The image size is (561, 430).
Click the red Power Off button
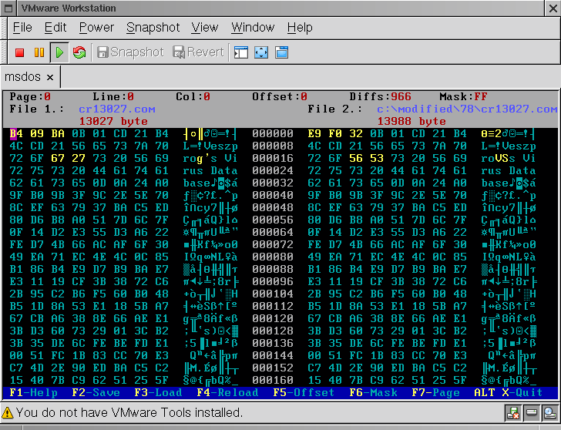(x=20, y=52)
